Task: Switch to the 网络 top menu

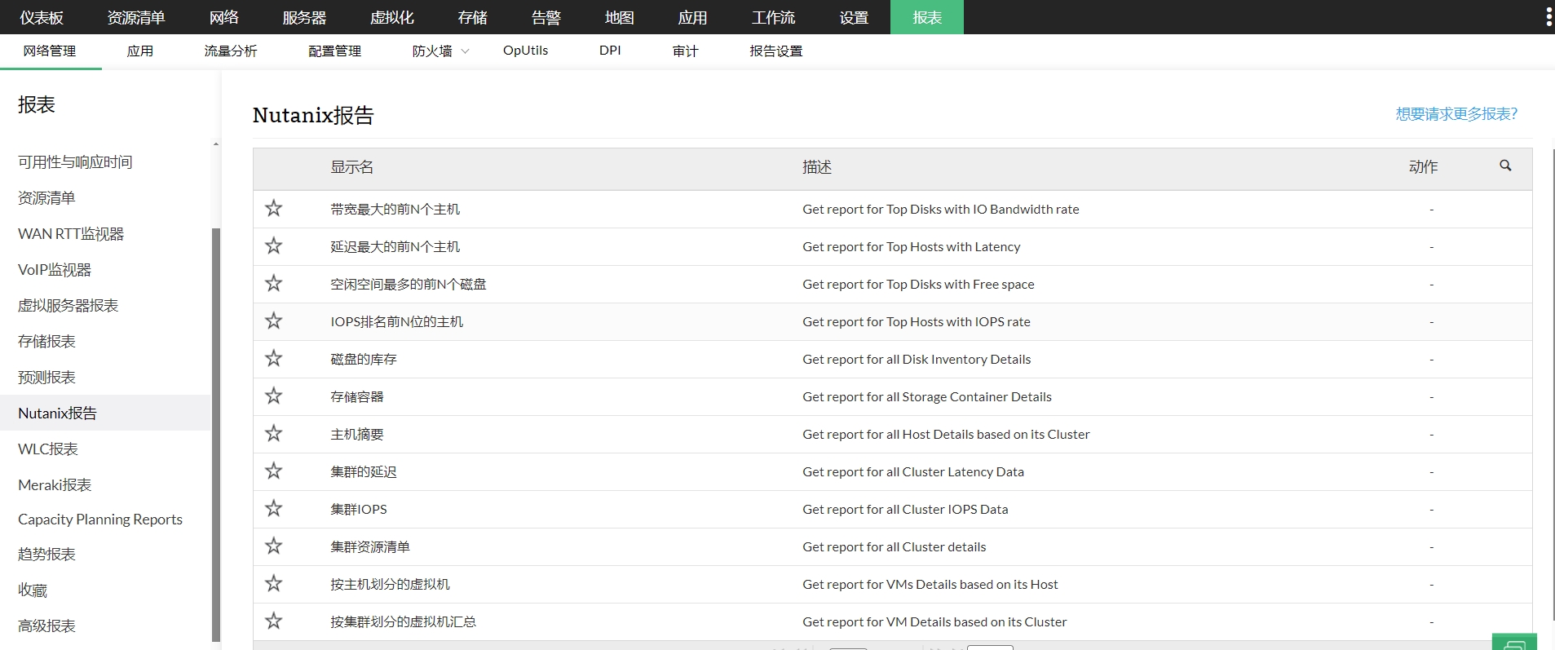Action: pyautogui.click(x=224, y=17)
